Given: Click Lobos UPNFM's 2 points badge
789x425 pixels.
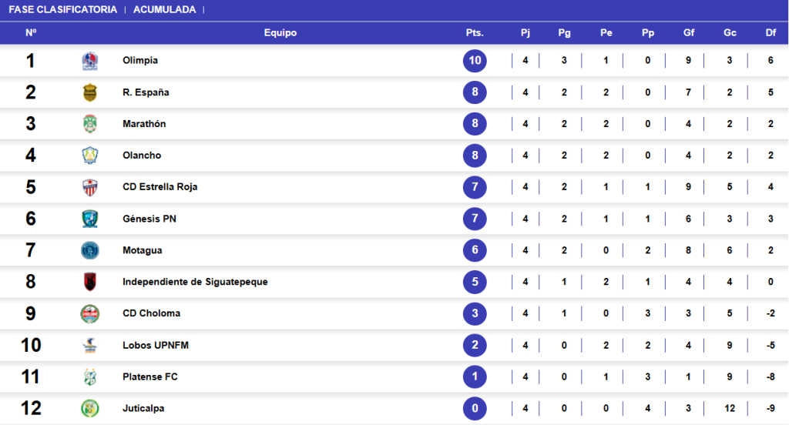Looking at the screenshot, I should pyautogui.click(x=475, y=345).
